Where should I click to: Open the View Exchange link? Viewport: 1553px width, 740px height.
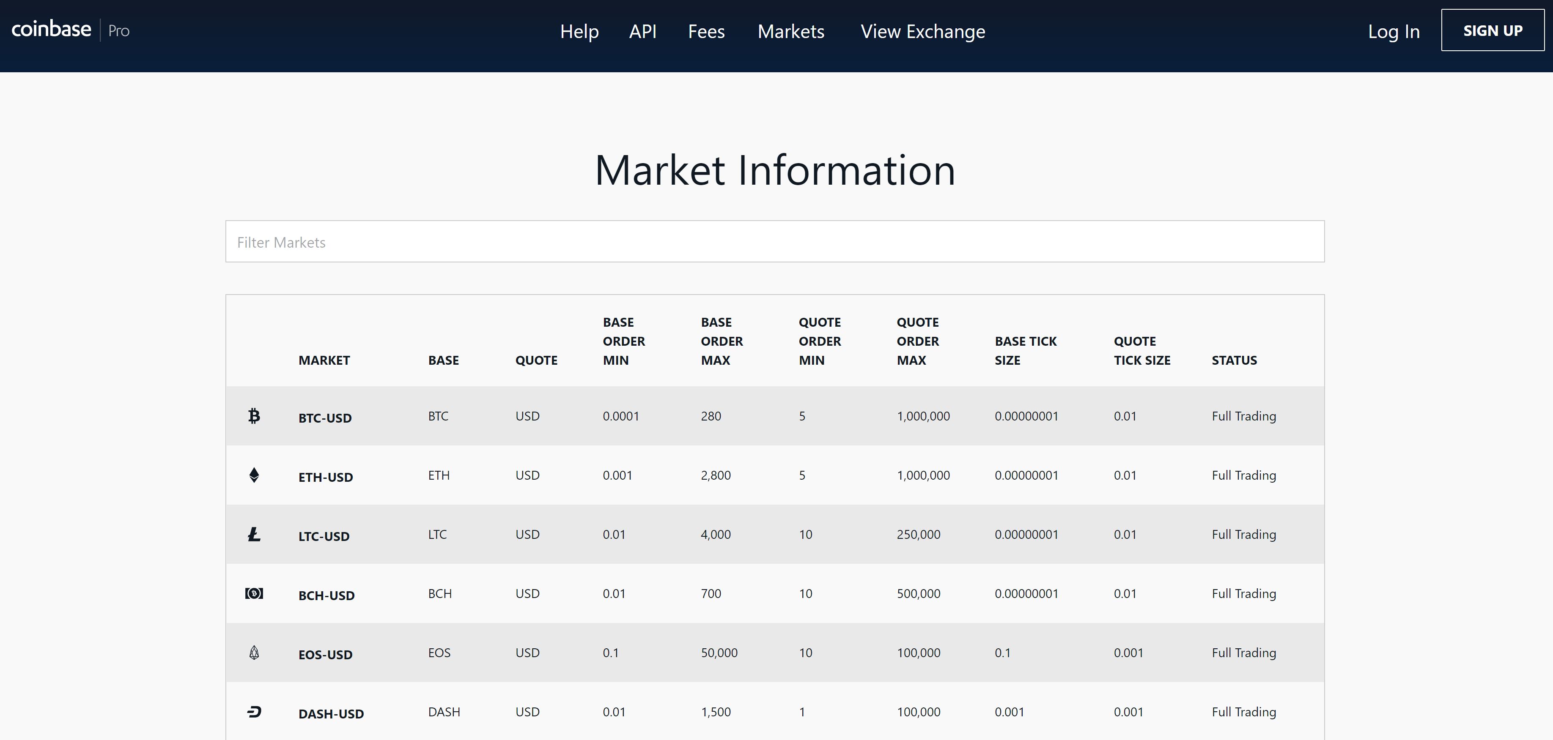pos(922,31)
